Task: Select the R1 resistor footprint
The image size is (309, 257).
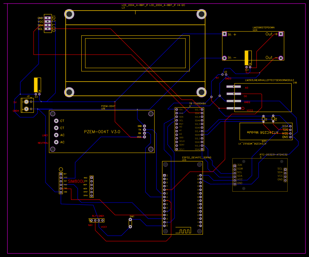Action: click(x=263, y=119)
